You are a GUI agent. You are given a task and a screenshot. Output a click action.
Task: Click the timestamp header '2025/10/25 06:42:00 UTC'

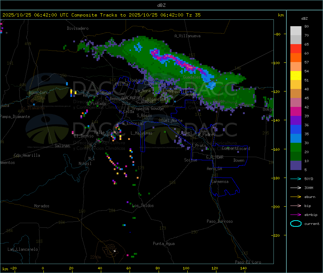[36, 15]
